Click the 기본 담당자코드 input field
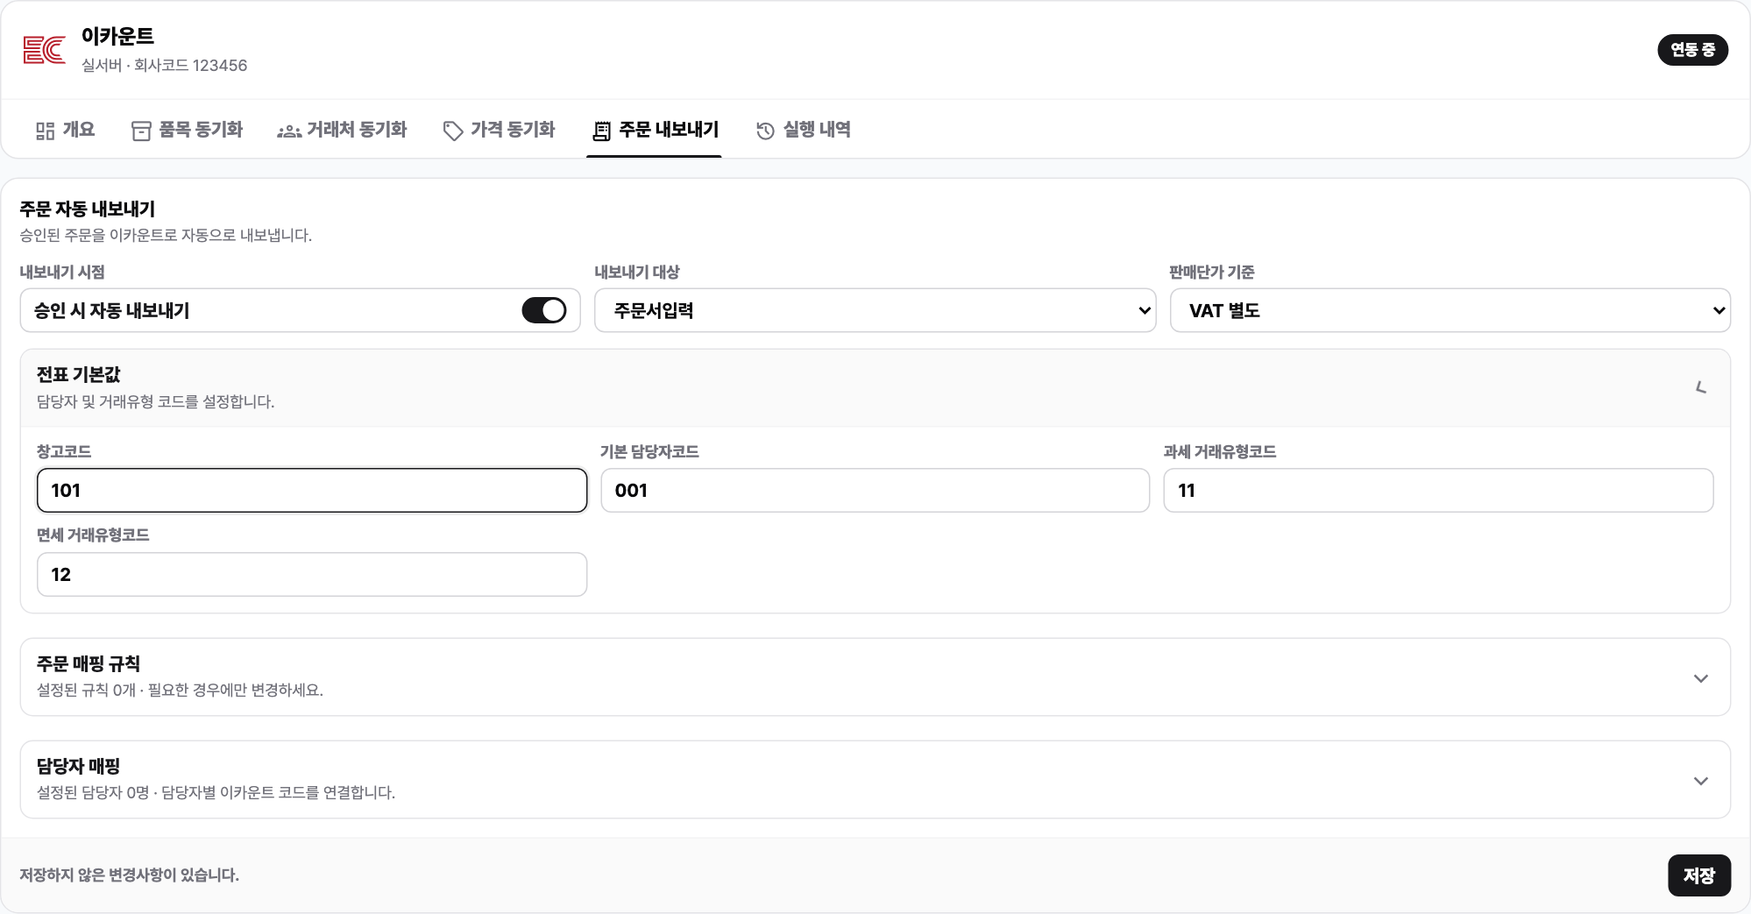1751x914 pixels. point(875,490)
